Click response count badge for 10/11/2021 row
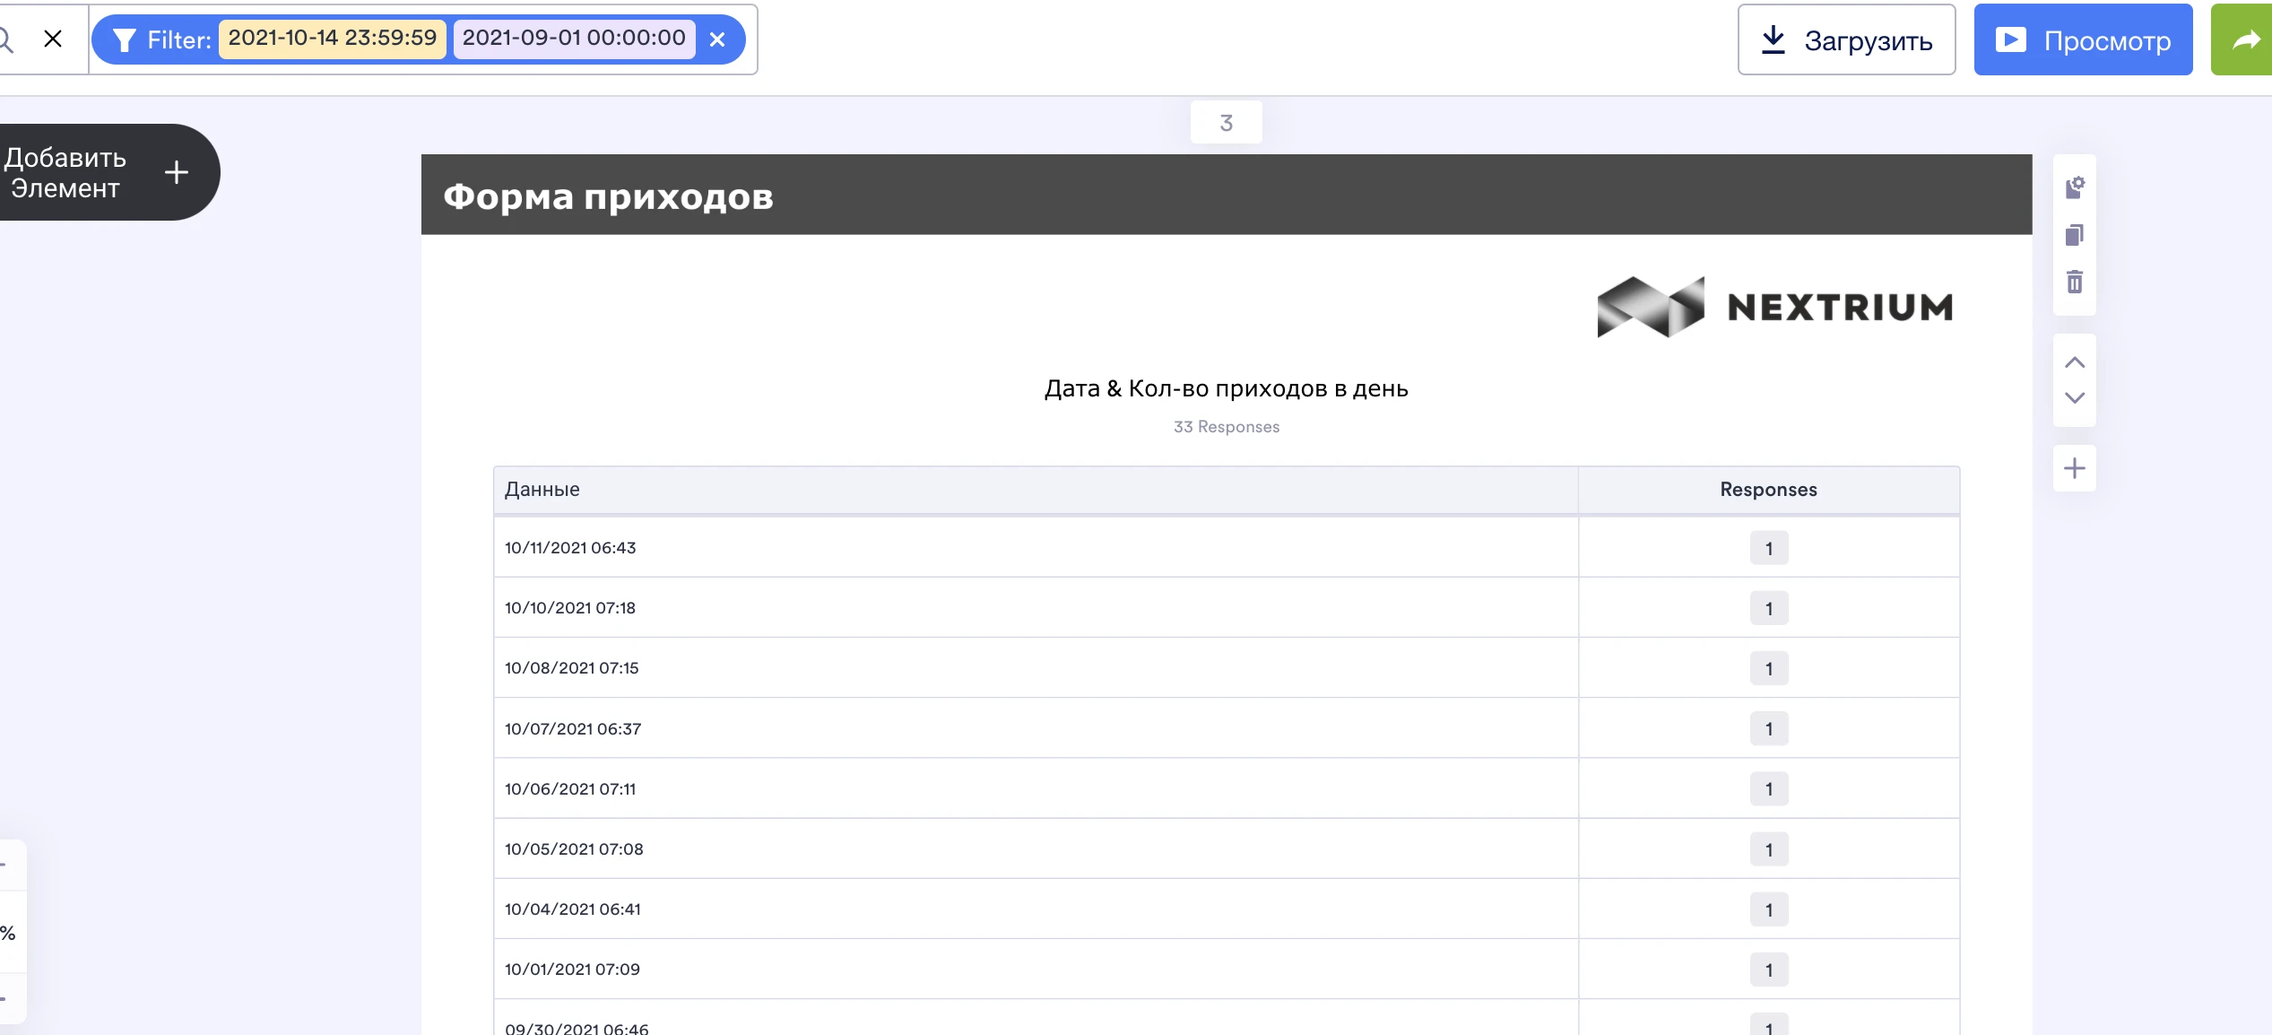The height and width of the screenshot is (1035, 2272). click(1768, 548)
